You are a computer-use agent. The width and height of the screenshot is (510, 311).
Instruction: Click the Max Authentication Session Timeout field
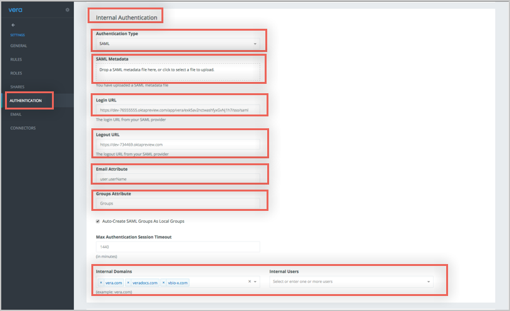178,247
